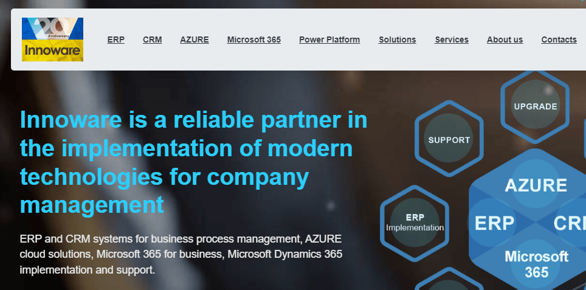Open the ERP menu item
Screen dimensions: 586x290
[116, 40]
